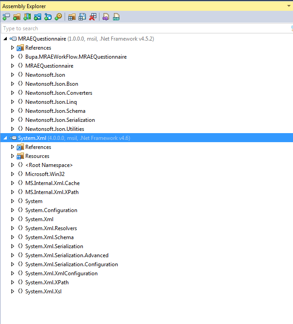Screen dimensions: 293x324
Task: Select the System.Xml.XPath namespace item
Action: pos(47,282)
